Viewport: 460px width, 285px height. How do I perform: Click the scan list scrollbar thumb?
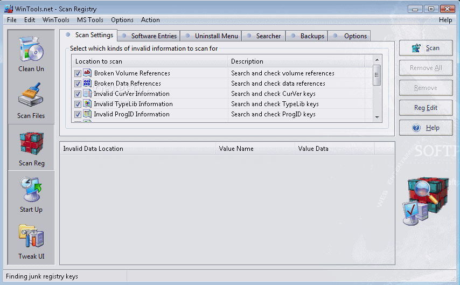377,75
